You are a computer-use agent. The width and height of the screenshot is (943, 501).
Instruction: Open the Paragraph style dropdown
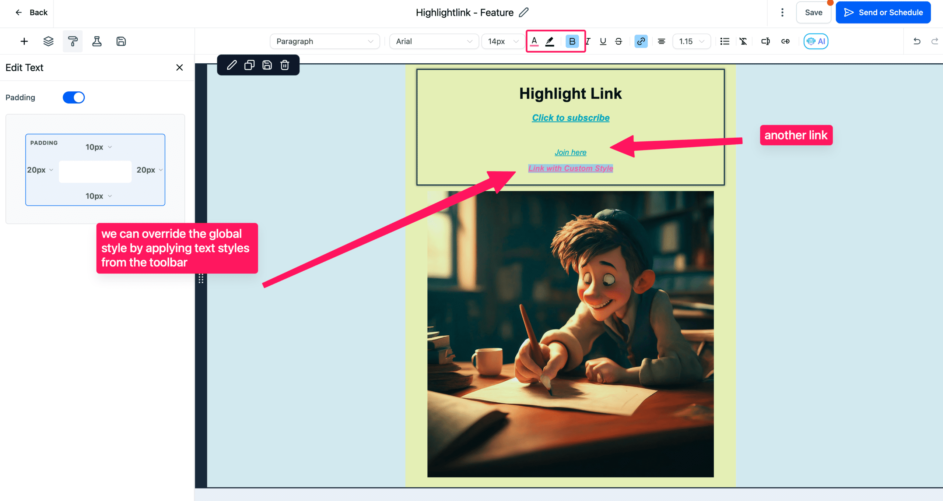(x=325, y=41)
